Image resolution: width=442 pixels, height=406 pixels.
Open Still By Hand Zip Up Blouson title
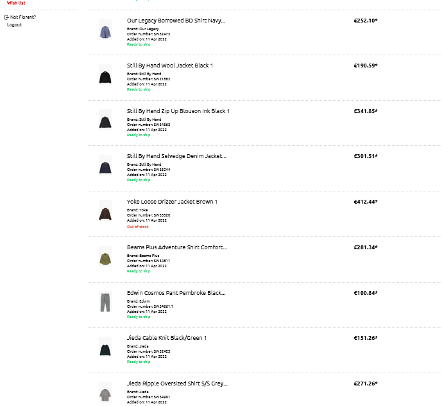[178, 111]
